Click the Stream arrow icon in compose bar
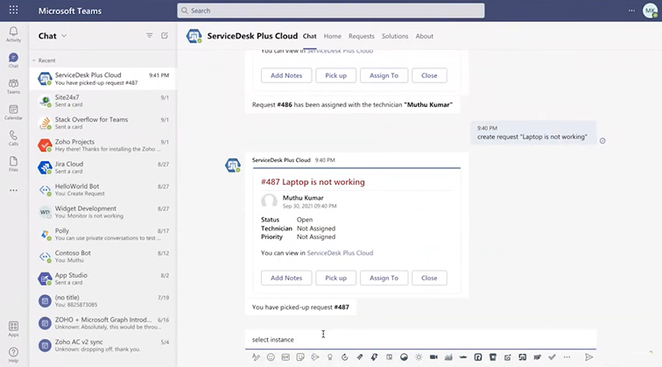662x367 pixels. (315, 357)
